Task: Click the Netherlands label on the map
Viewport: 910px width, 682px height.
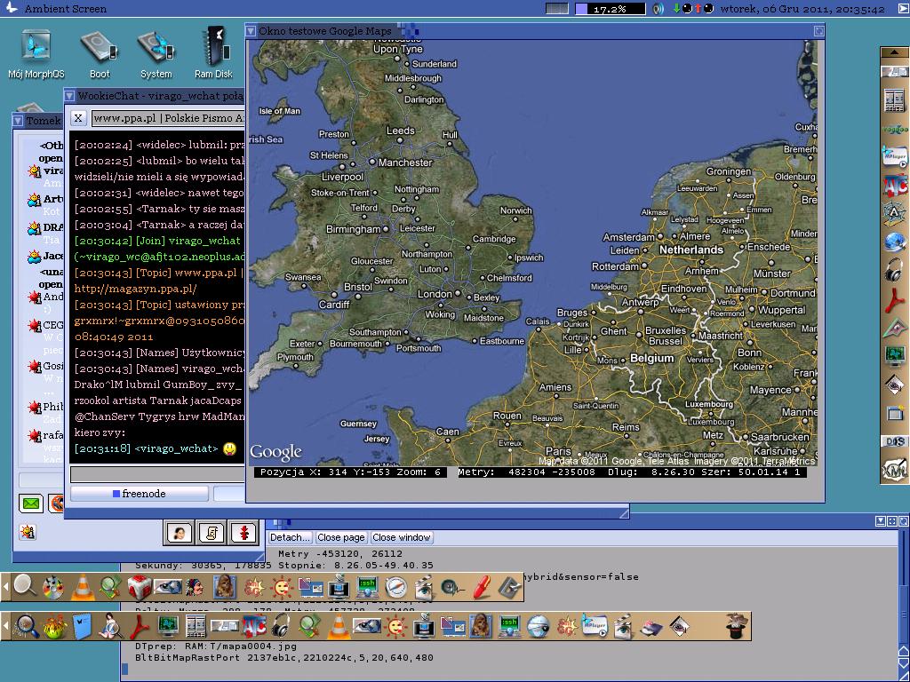Action: [x=691, y=250]
